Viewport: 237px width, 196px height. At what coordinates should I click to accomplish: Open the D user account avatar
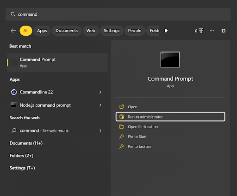[x=224, y=31]
